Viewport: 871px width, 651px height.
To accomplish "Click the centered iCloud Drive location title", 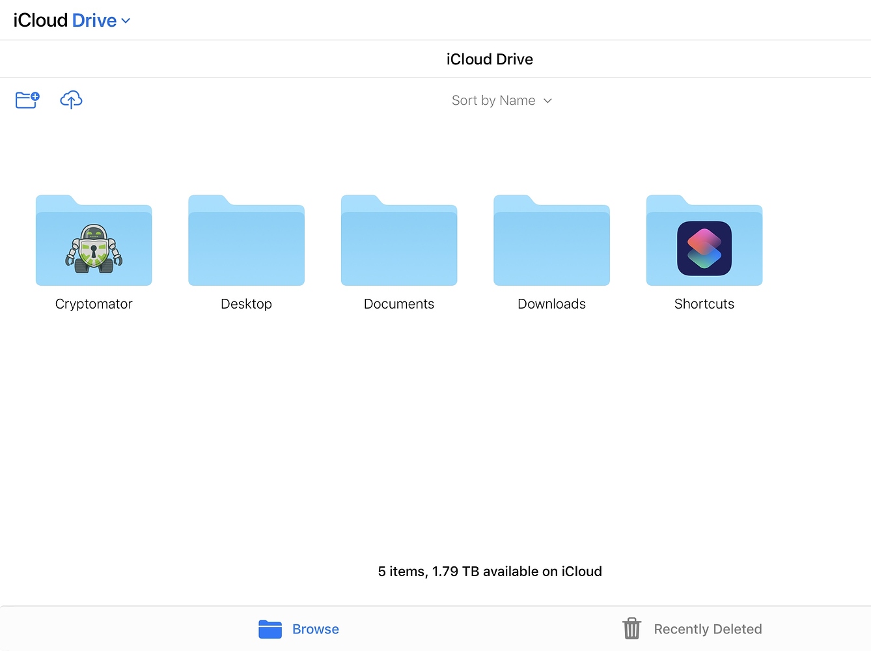I will click(490, 59).
